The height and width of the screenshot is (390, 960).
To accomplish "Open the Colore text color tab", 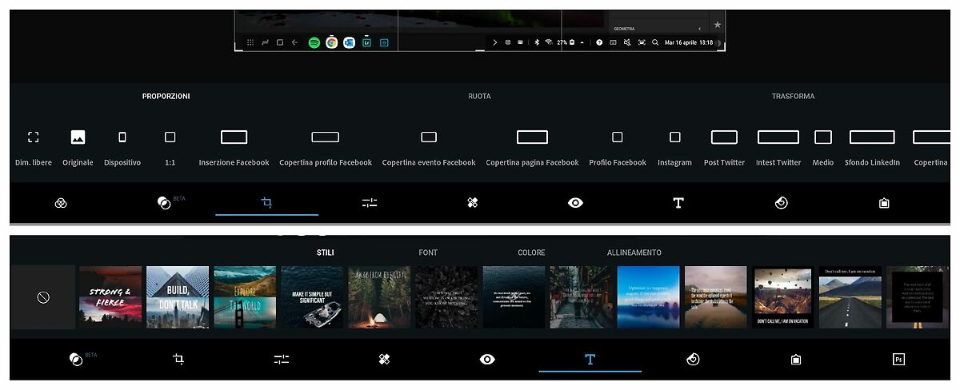I will pyautogui.click(x=531, y=253).
